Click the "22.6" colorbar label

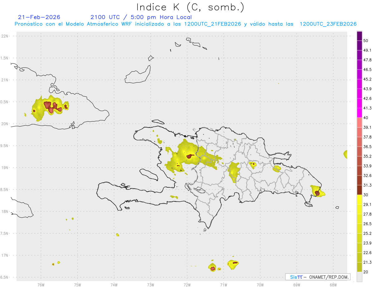click(367, 253)
